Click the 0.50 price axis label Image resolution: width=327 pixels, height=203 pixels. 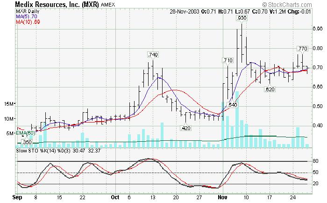click(318, 106)
